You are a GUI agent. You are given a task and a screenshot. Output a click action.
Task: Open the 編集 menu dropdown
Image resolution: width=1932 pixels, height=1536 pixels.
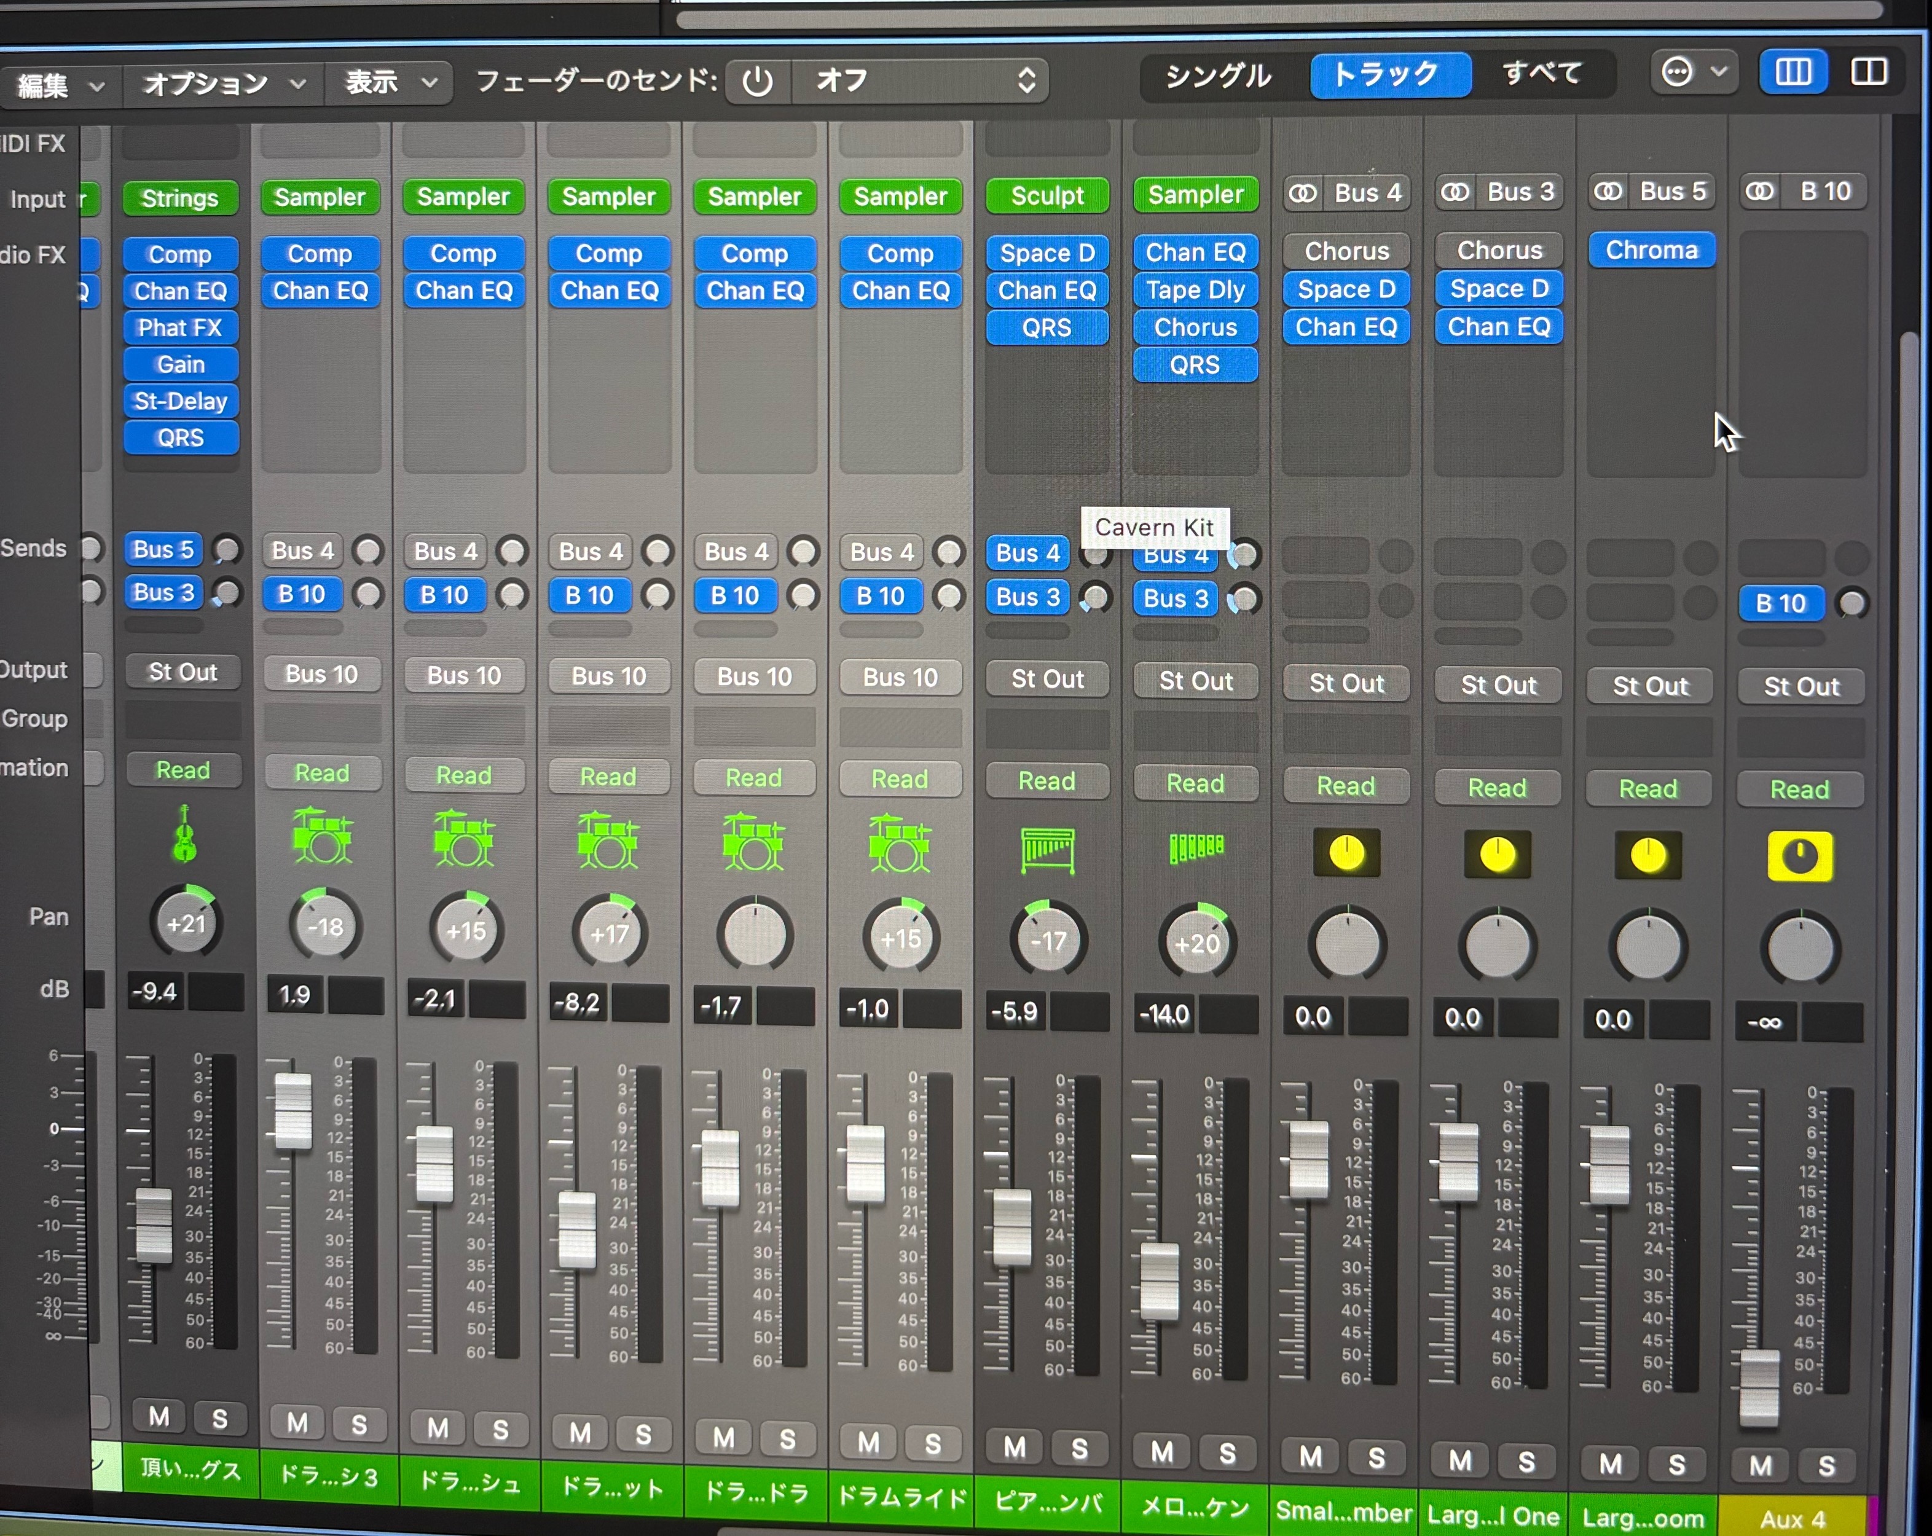pos(59,86)
